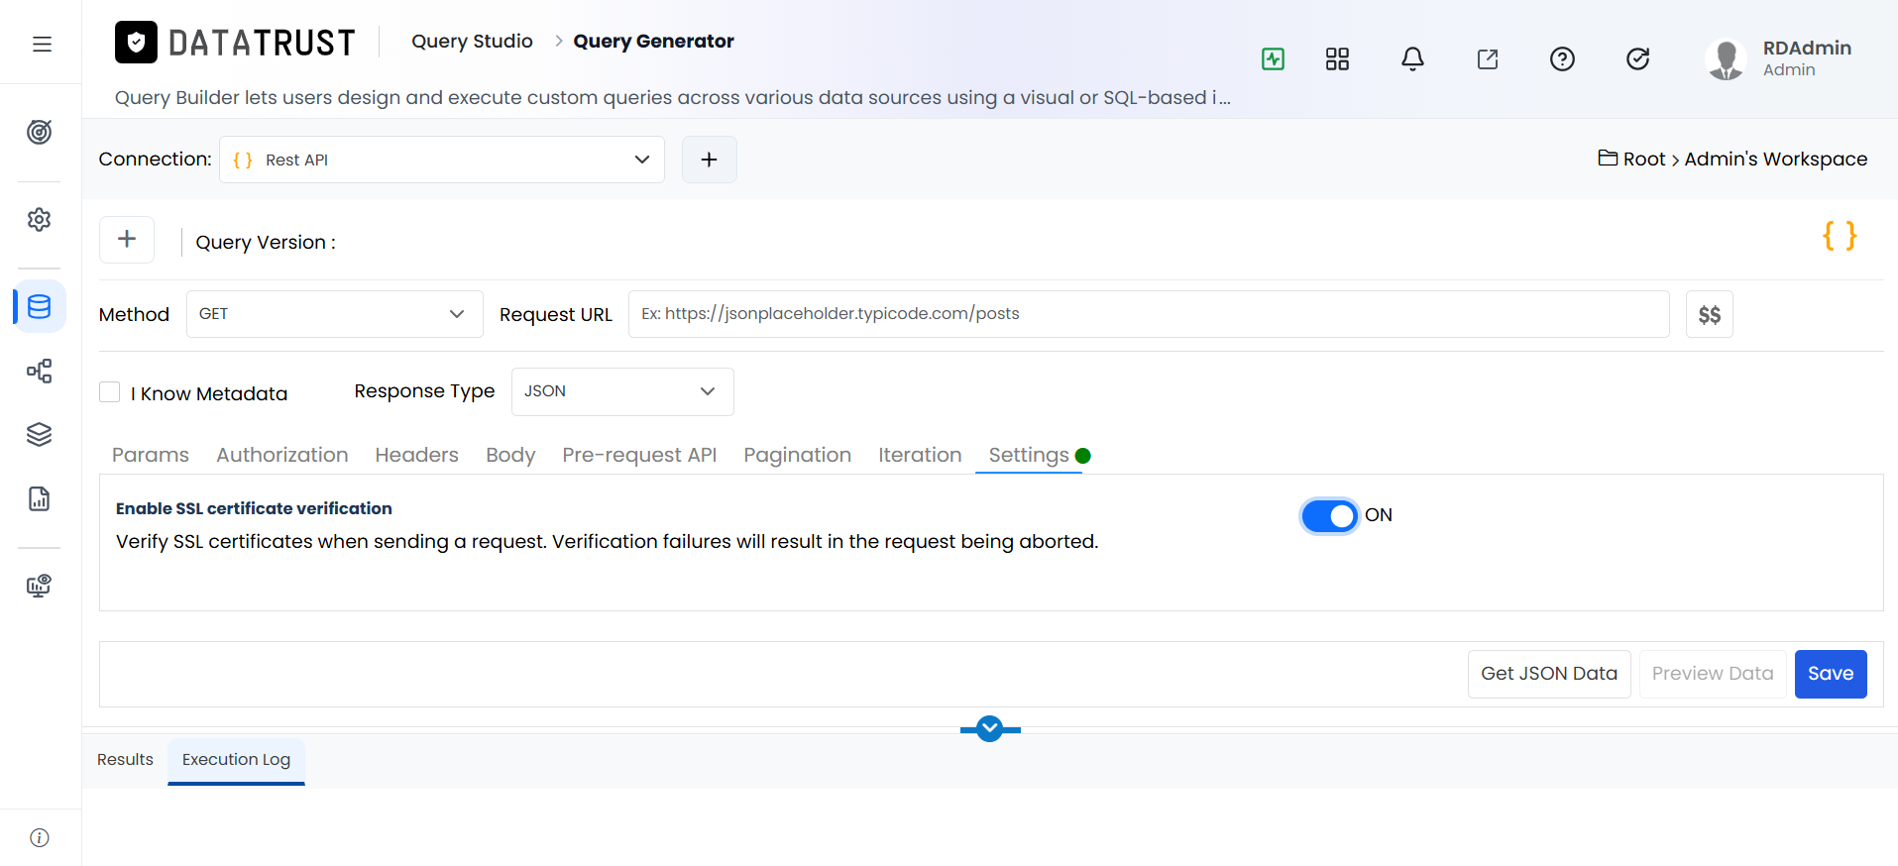
Task: Open the apps grid icon
Action: (x=1337, y=59)
